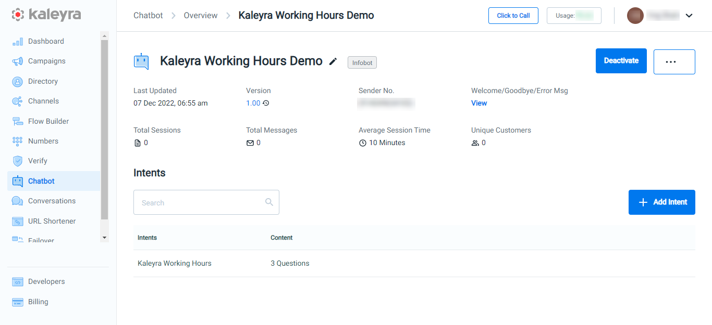Click the 10 Minutes value

pos(387,143)
